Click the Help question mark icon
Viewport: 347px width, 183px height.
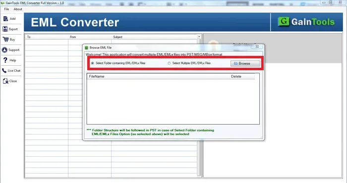[5, 60]
